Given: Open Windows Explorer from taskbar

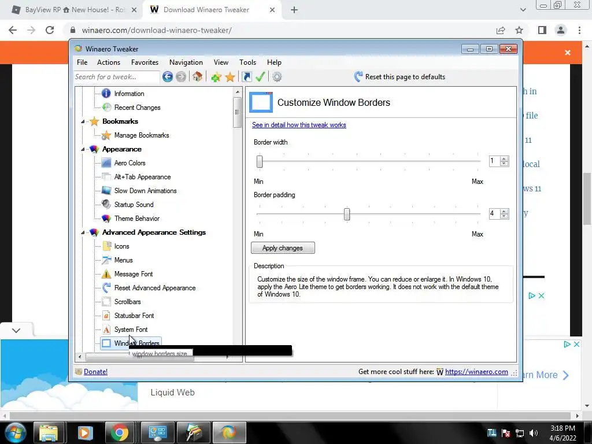Looking at the screenshot, I should coord(49,432).
